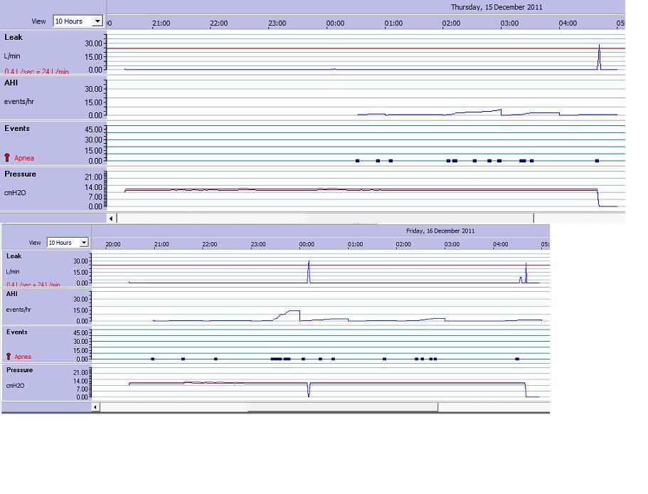This screenshot has height=494, width=648.
Task: Open the View dropdown in the Friday chart
Action: [84, 243]
